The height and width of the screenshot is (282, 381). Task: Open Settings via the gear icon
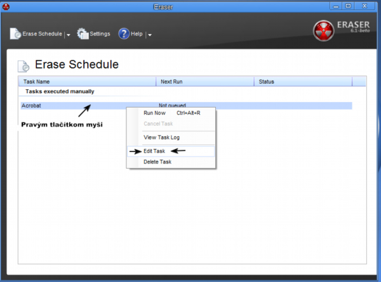(x=83, y=34)
